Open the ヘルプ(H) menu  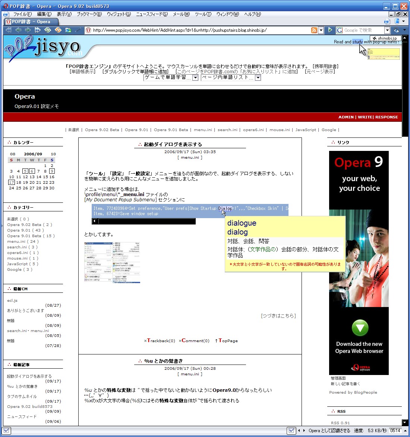click(253, 14)
